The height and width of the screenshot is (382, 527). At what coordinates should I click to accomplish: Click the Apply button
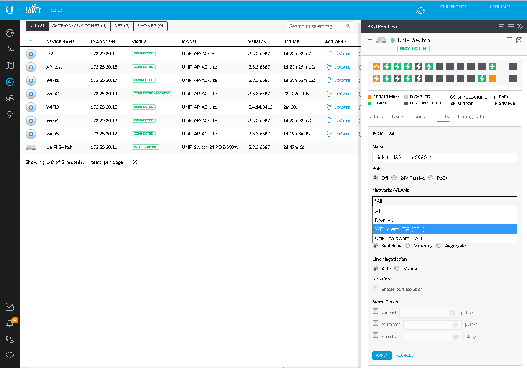coord(382,355)
